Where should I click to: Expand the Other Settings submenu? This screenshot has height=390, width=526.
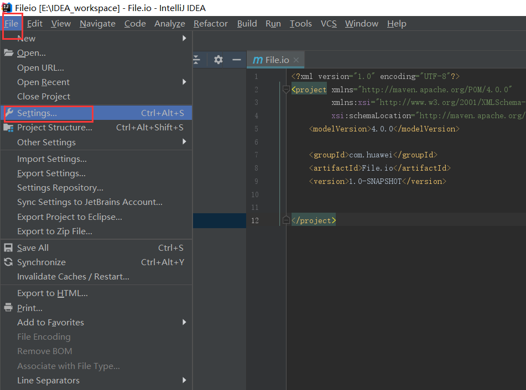click(184, 141)
